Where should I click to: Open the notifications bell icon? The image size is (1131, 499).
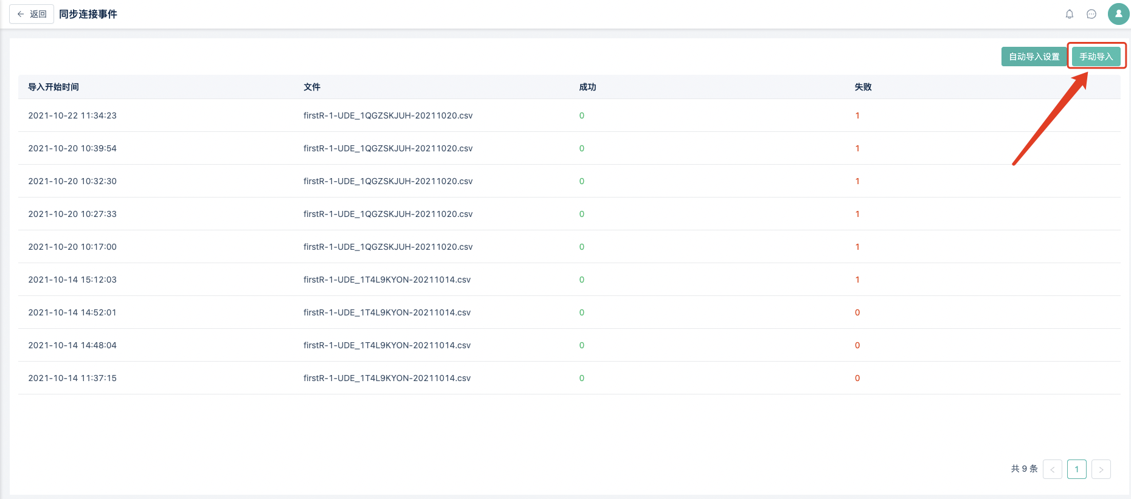[1070, 14]
